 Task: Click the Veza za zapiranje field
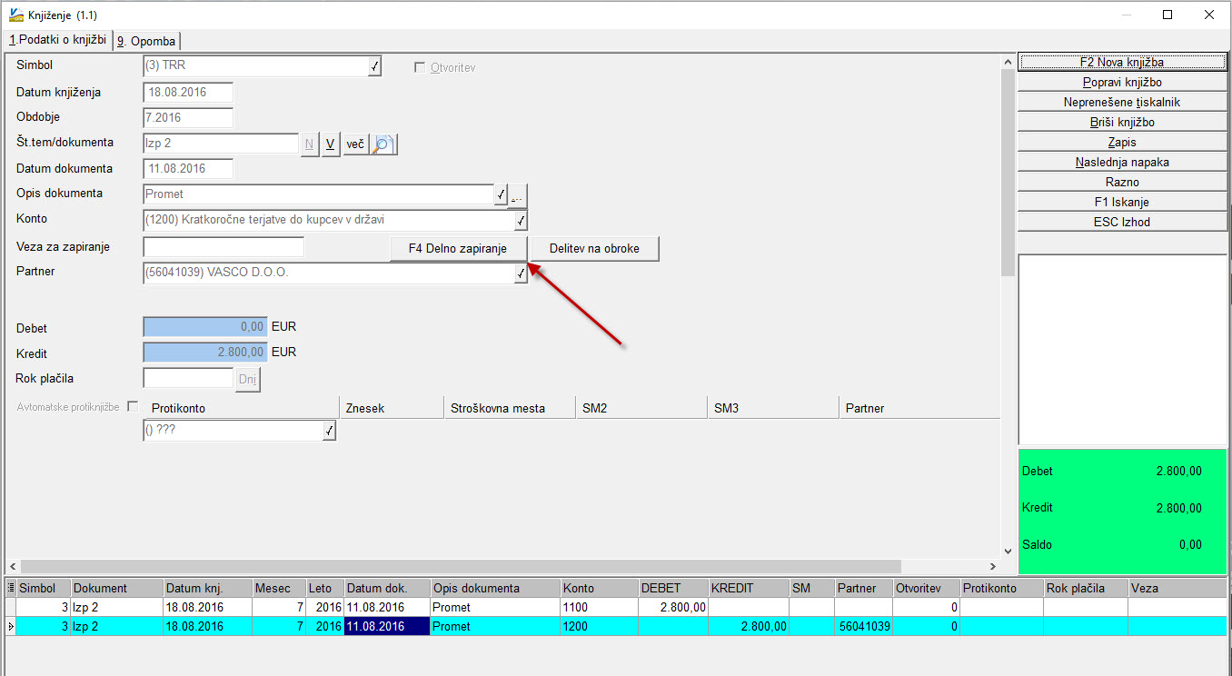click(x=224, y=247)
